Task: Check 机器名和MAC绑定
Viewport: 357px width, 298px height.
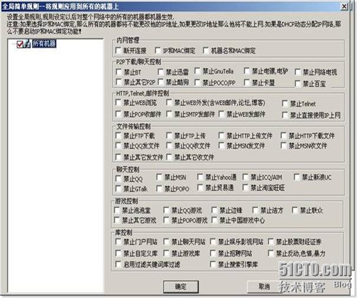Action: click(206, 50)
